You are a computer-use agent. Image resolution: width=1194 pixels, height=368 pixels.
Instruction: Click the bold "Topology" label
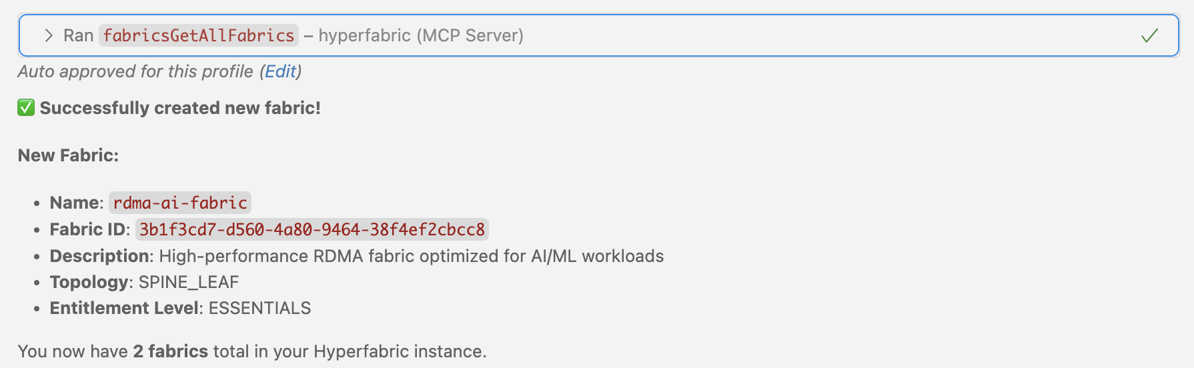pyautogui.click(x=89, y=282)
